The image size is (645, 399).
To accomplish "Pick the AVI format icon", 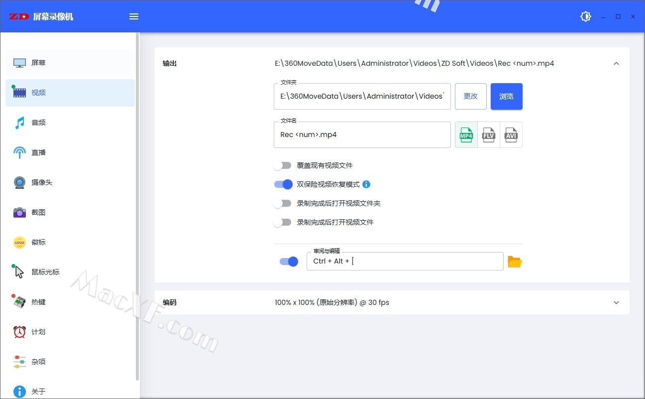I will (x=511, y=135).
